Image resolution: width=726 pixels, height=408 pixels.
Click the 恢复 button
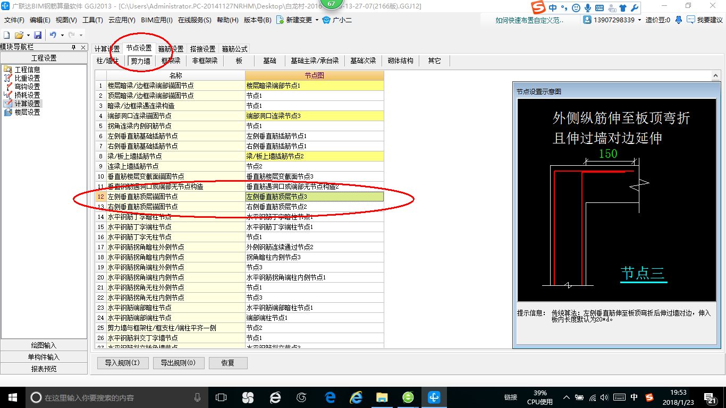(228, 363)
